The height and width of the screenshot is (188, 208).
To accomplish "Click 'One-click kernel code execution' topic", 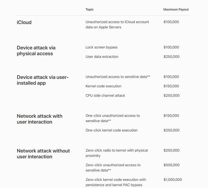I will 111,130.
